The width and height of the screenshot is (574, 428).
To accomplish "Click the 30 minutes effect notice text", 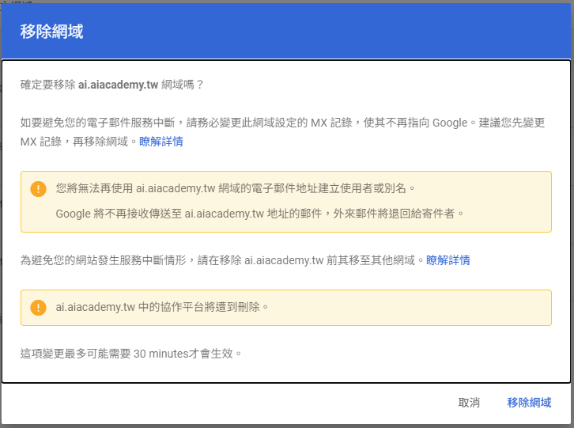I will [130, 353].
